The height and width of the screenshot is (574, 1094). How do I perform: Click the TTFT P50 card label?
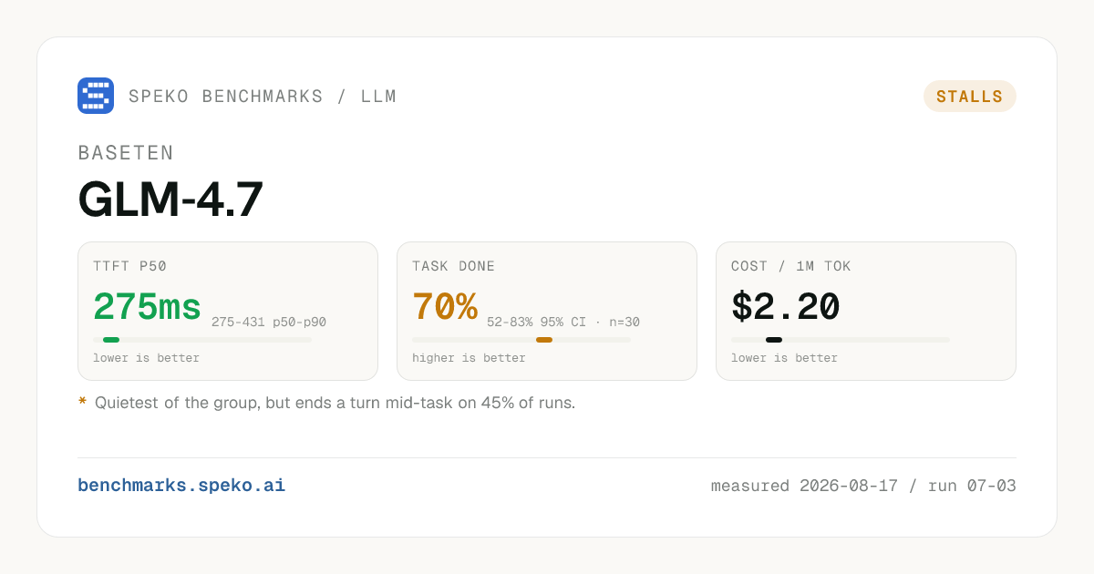point(130,267)
